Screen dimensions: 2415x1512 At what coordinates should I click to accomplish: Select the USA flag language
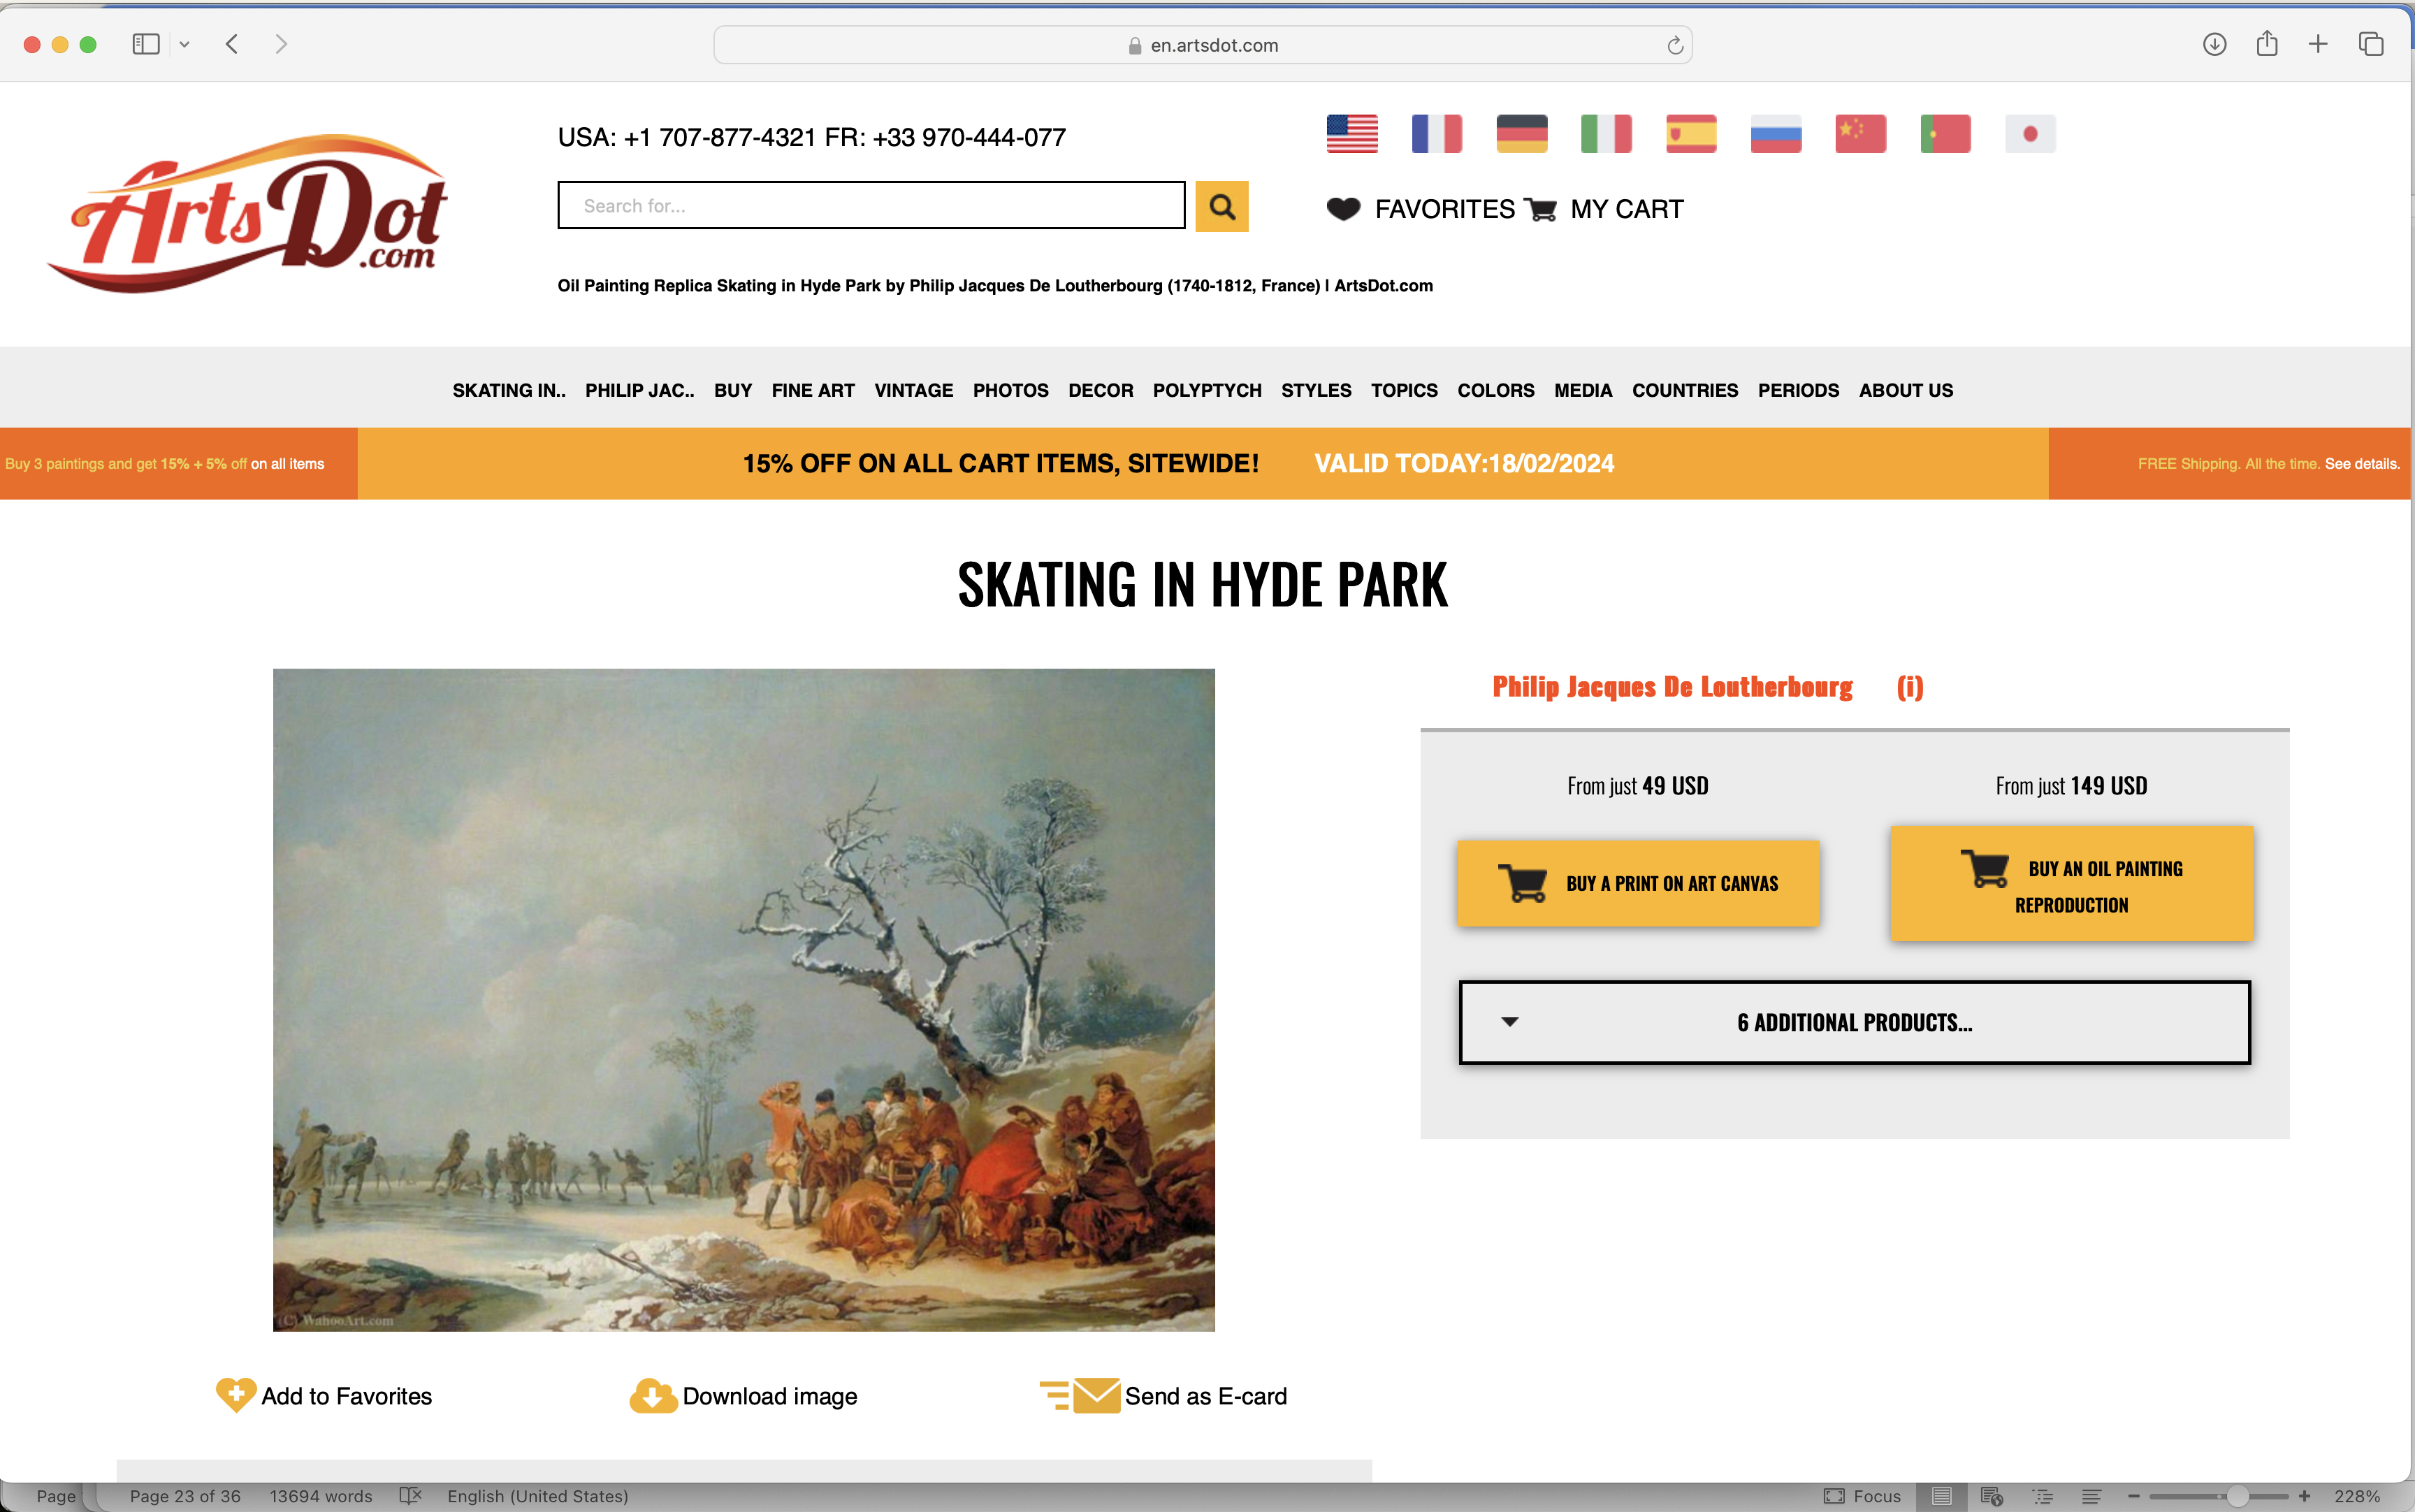point(1352,134)
